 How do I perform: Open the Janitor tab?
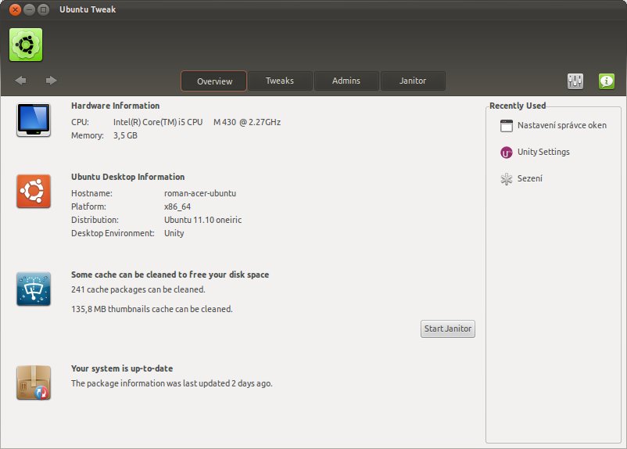click(413, 81)
